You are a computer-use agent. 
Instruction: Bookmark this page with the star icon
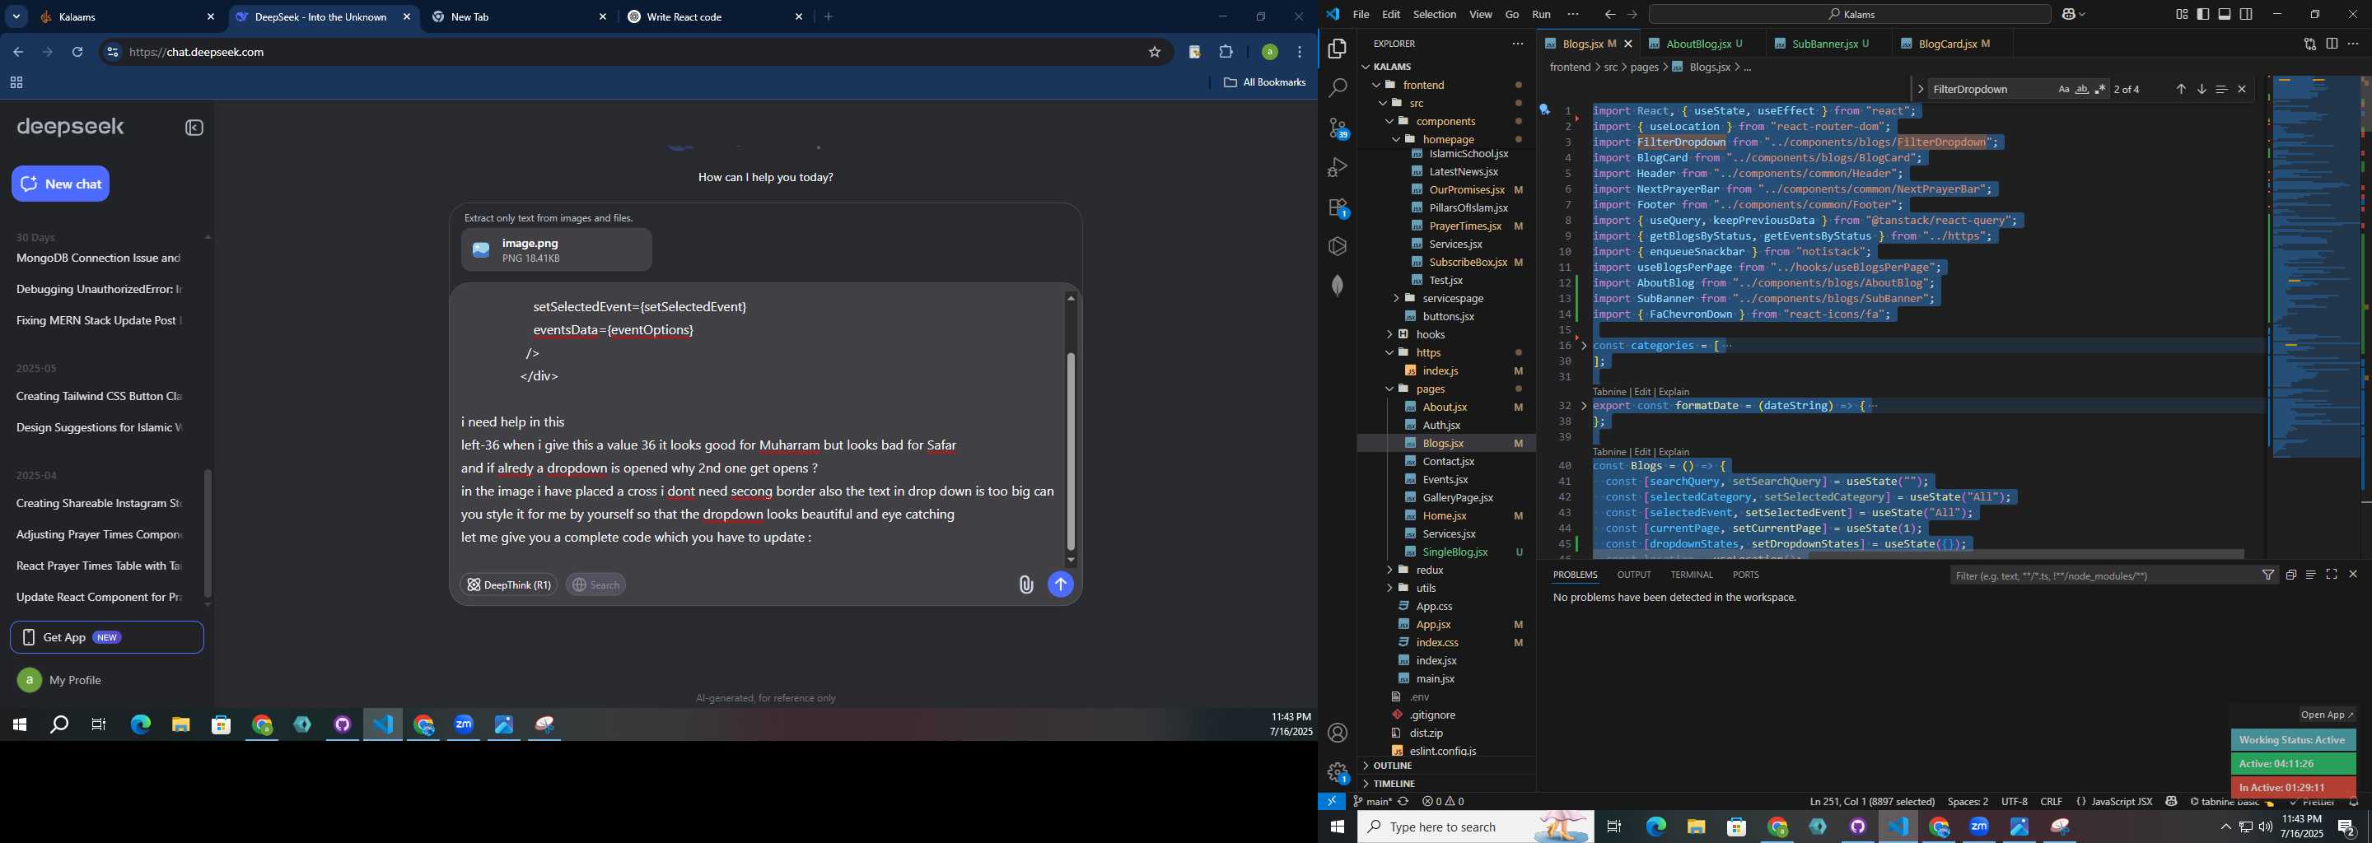(1154, 53)
